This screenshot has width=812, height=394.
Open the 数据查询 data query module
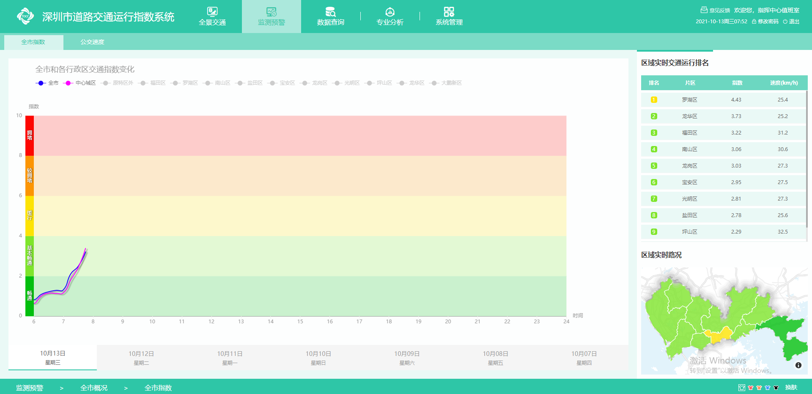click(x=330, y=17)
